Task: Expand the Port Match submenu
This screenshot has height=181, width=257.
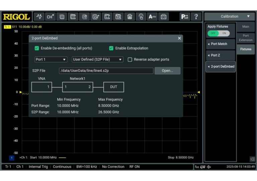Action: click(221, 44)
